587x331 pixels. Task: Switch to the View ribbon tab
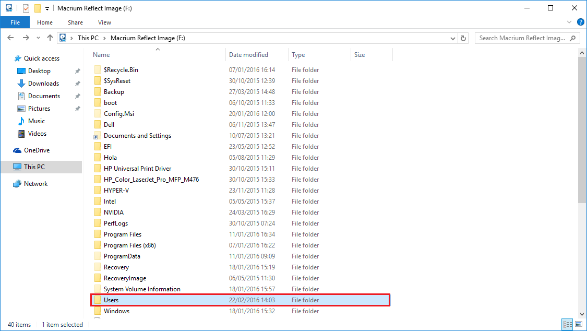pos(104,22)
